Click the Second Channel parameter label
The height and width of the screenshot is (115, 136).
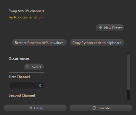[22, 95]
